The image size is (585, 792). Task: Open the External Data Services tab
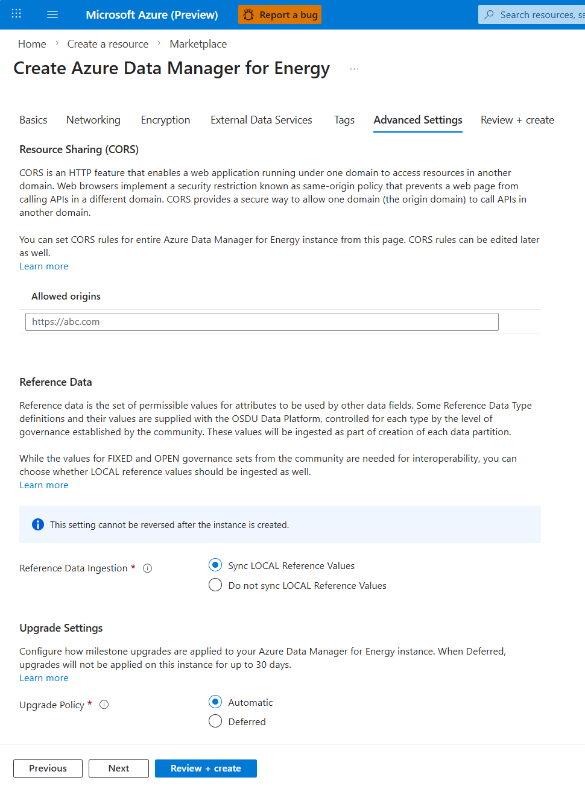coord(261,120)
